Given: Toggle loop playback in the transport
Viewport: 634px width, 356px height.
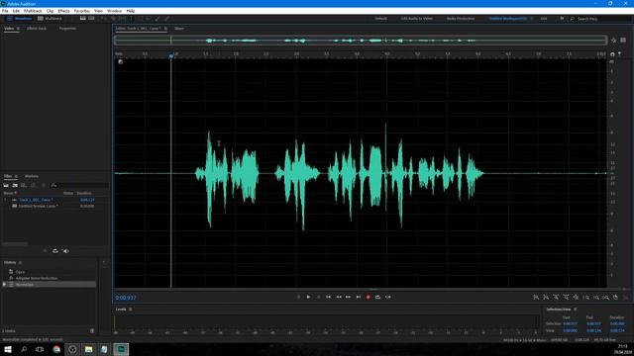Looking at the screenshot, I should coord(377,297).
